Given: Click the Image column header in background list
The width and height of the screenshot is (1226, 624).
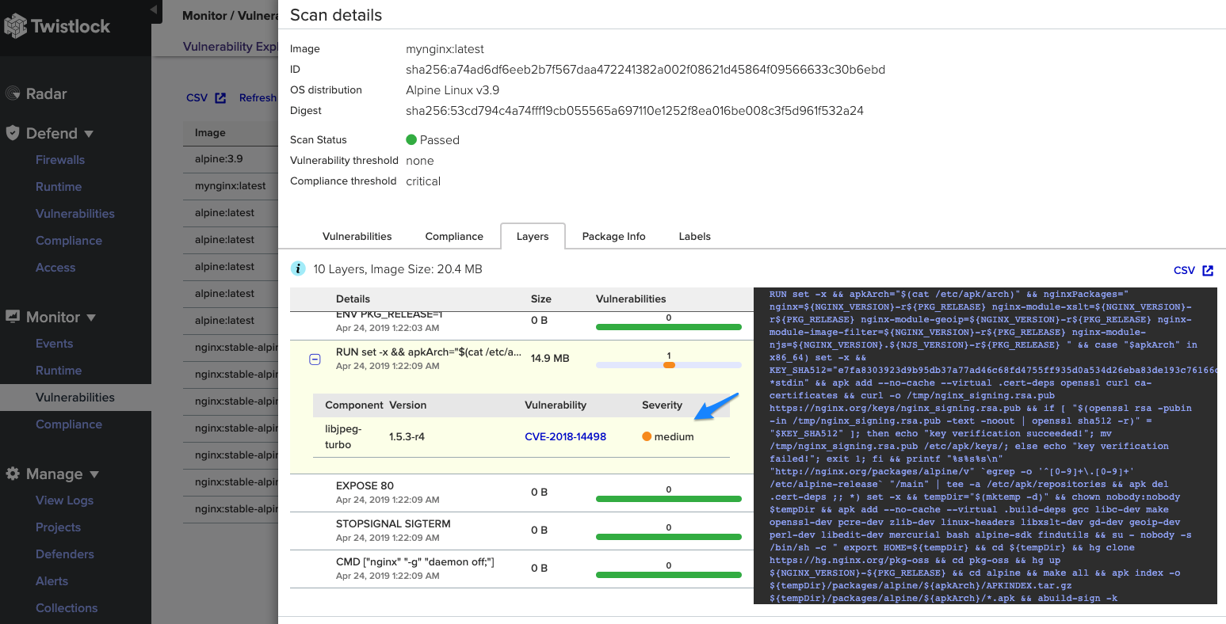Looking at the screenshot, I should click(x=210, y=132).
